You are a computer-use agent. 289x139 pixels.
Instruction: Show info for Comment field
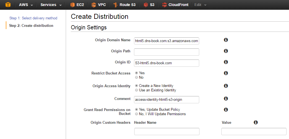point(226,99)
